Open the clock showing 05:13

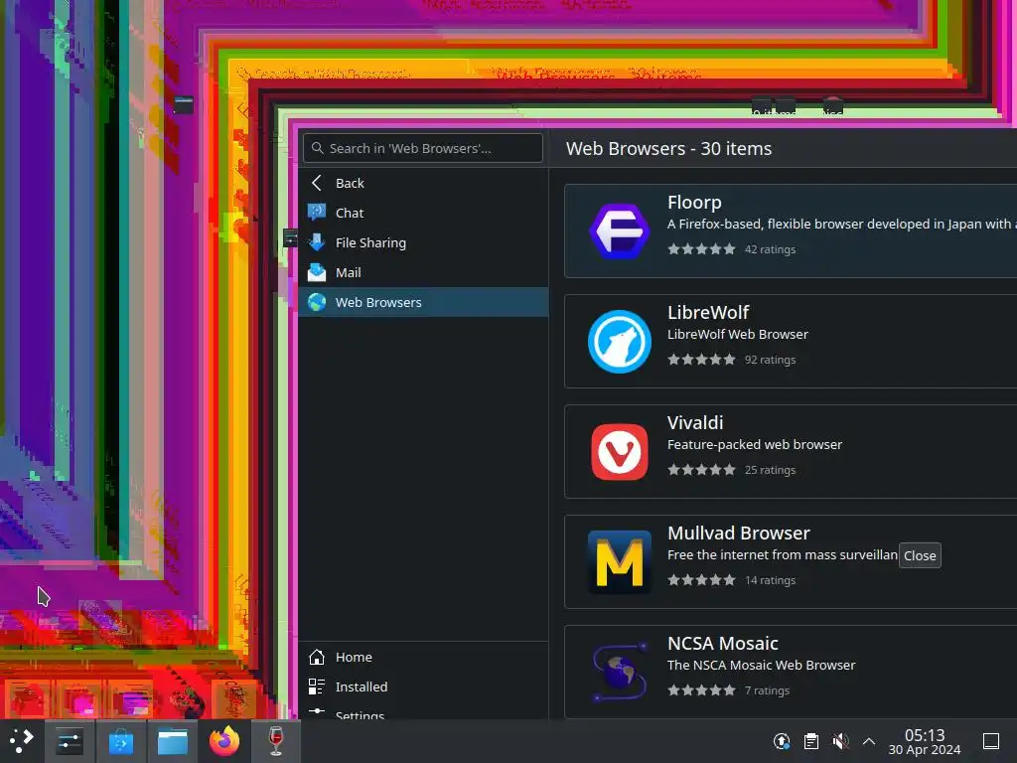(x=925, y=741)
